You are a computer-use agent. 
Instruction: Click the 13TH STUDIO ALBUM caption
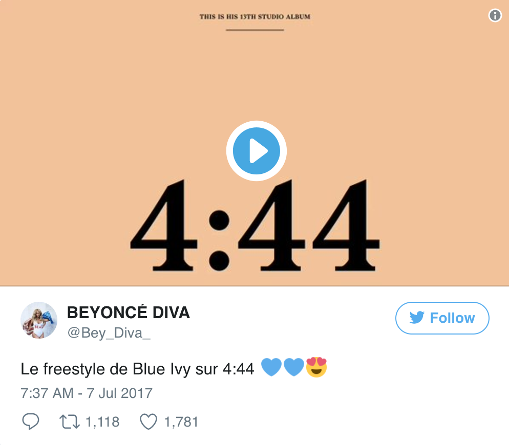255,16
